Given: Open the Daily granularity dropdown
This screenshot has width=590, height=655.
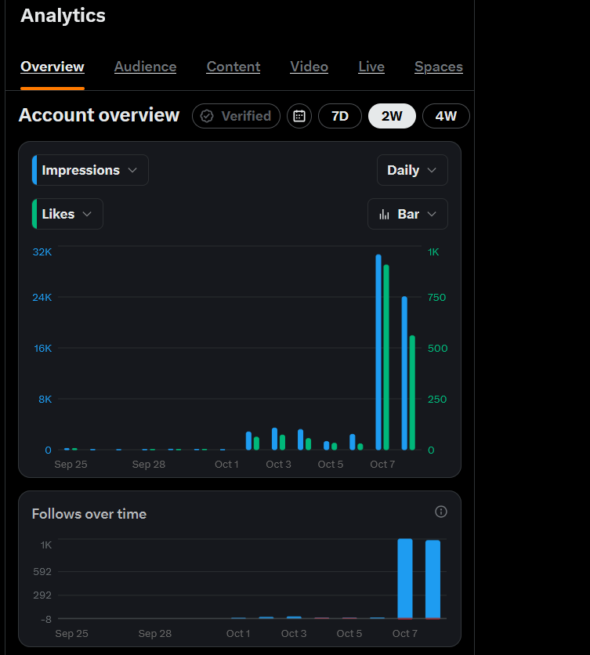Looking at the screenshot, I should (412, 170).
